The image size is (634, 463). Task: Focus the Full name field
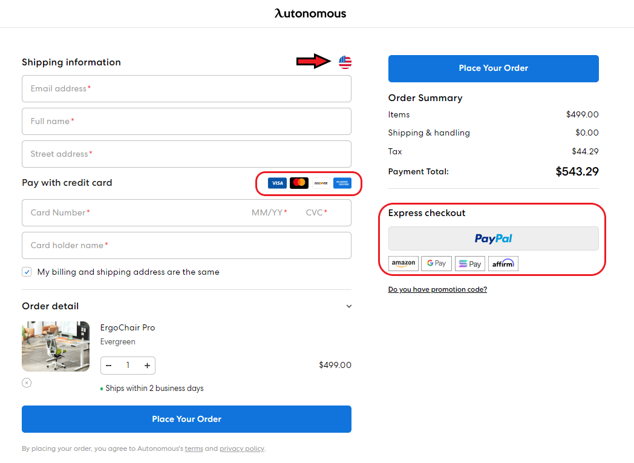point(186,121)
